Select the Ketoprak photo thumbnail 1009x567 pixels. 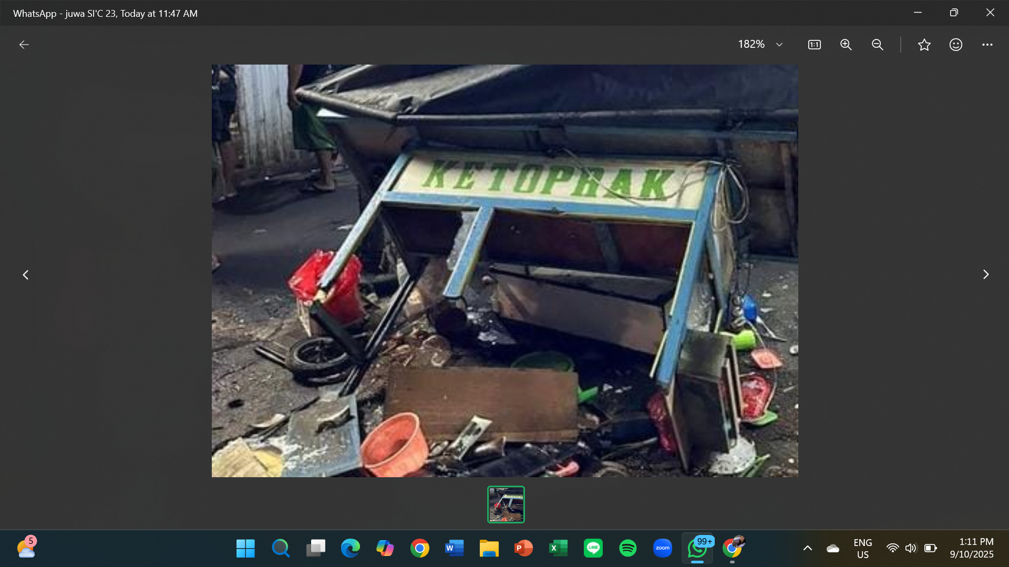[506, 505]
